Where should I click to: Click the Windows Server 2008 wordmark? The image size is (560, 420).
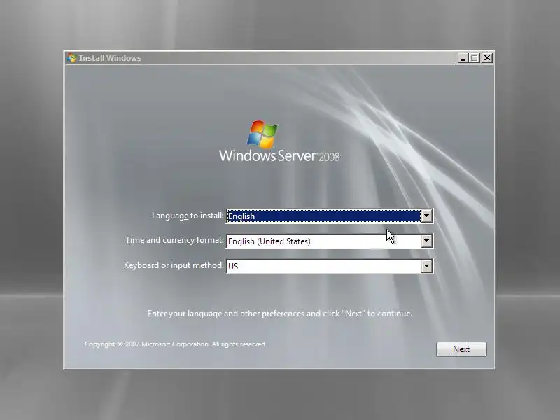(x=279, y=156)
